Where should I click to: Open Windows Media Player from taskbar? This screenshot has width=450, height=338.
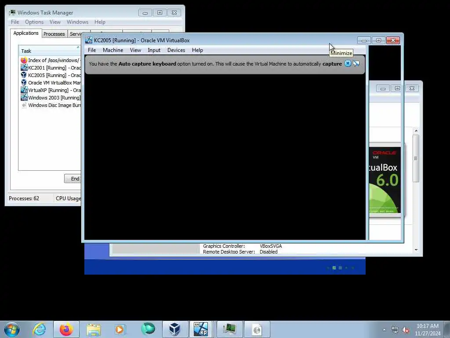coord(120,329)
